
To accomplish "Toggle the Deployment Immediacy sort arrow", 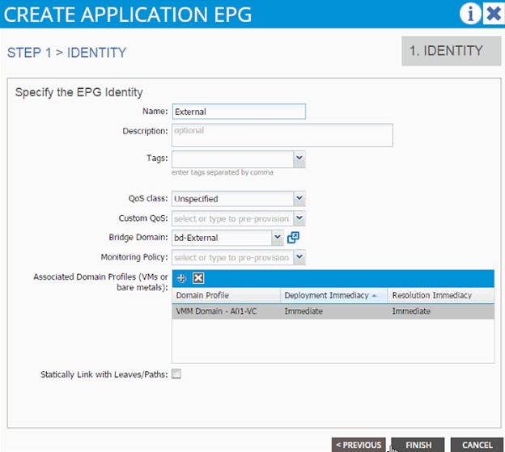I will coord(374,296).
